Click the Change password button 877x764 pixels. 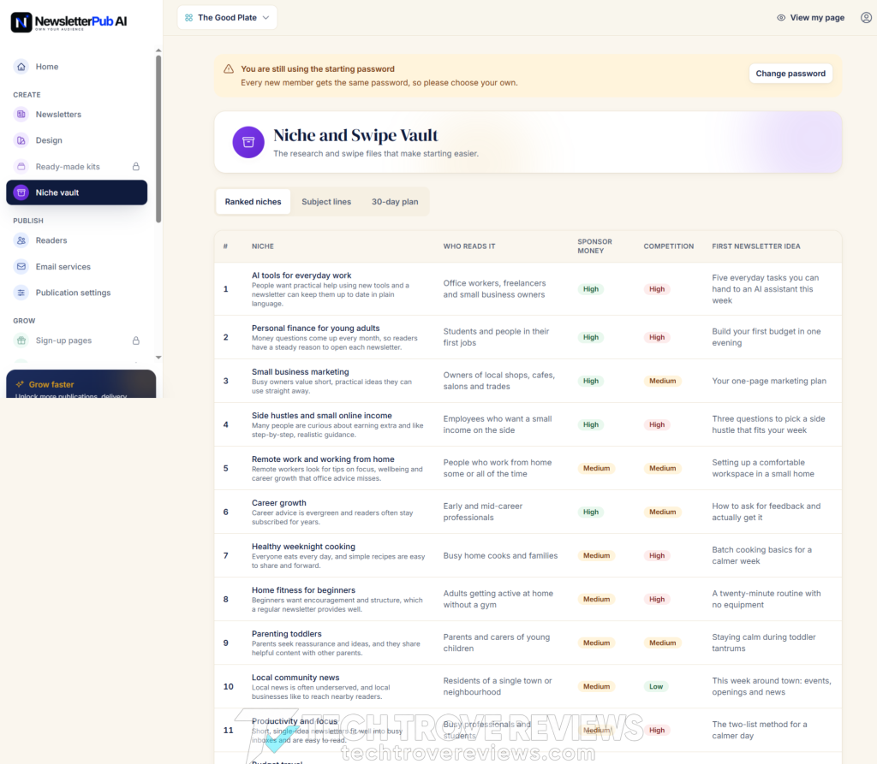pos(790,74)
